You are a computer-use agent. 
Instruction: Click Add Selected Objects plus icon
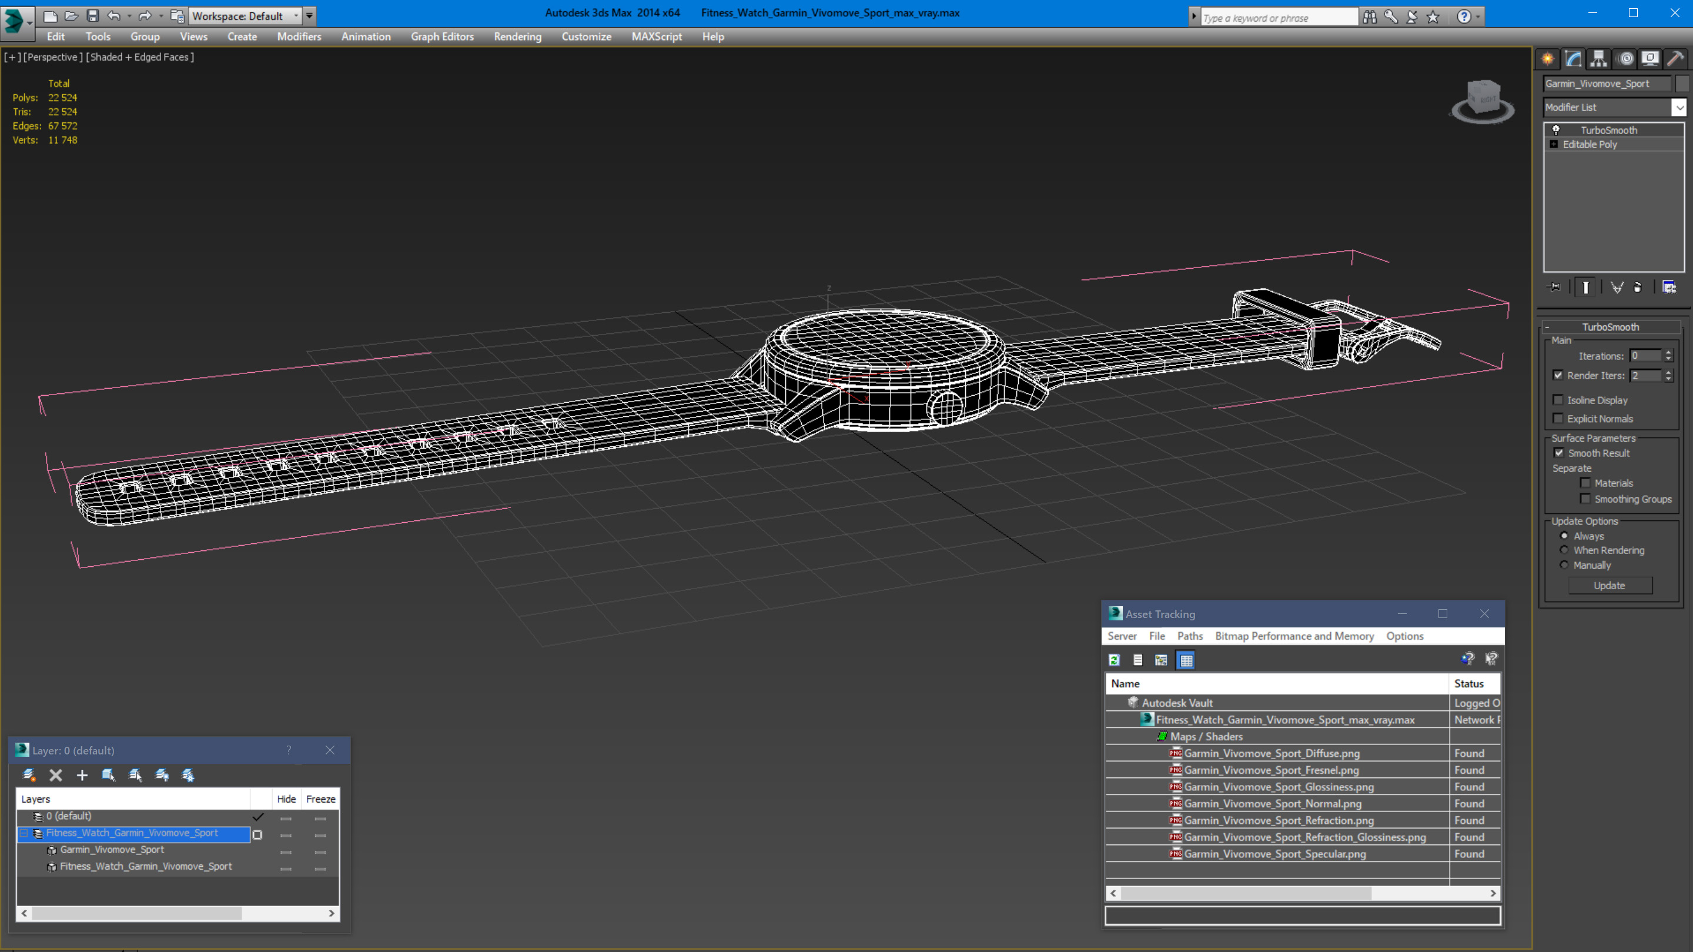pos(82,775)
